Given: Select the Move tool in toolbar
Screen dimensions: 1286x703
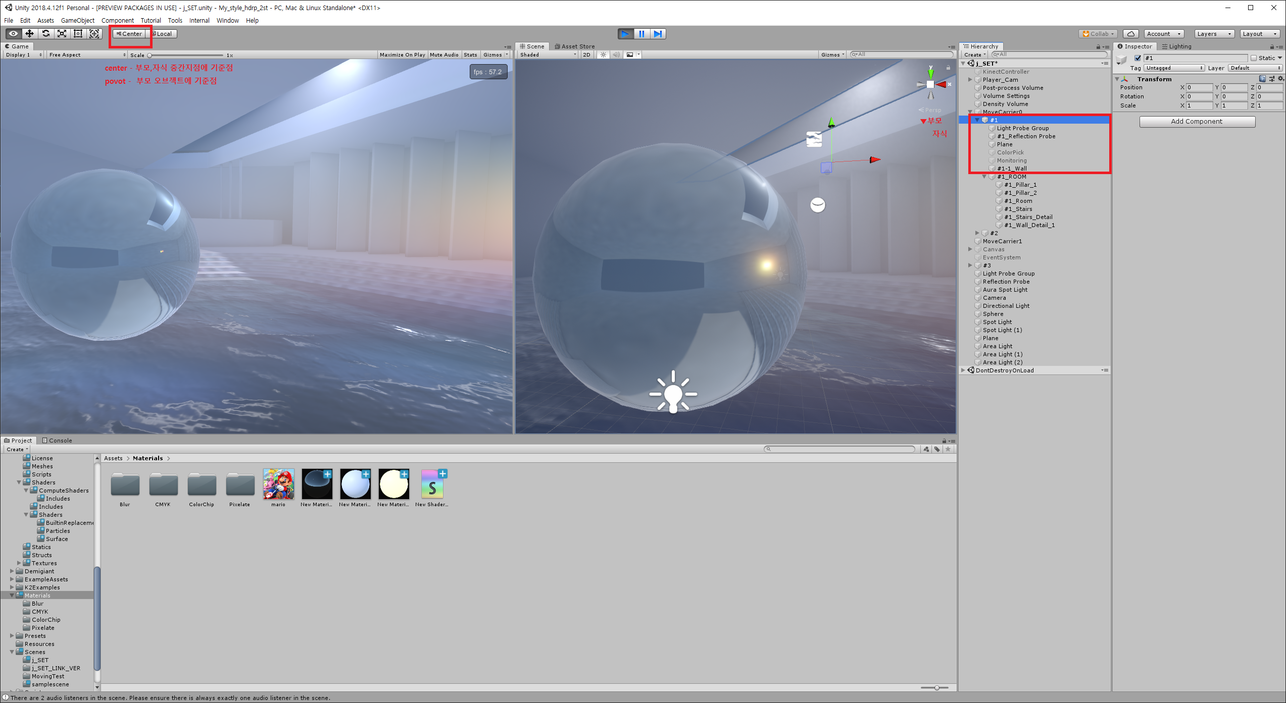Looking at the screenshot, I should (30, 34).
